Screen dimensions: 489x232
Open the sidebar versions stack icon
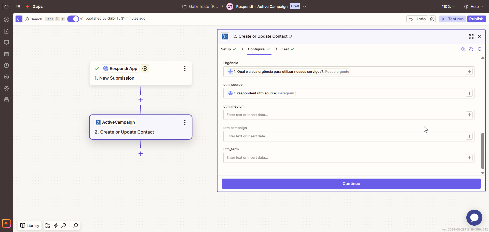(x=6, y=100)
